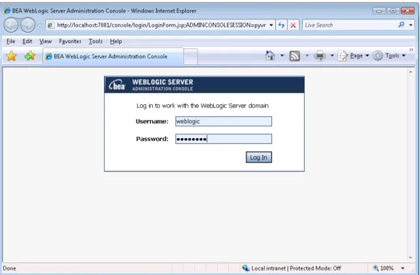Click inside the Live Search box
The height and width of the screenshot is (275, 420).
pyautogui.click(x=349, y=25)
